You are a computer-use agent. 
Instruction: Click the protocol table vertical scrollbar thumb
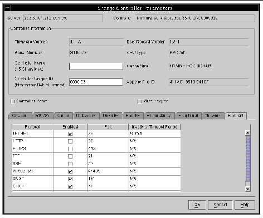pos(248,158)
